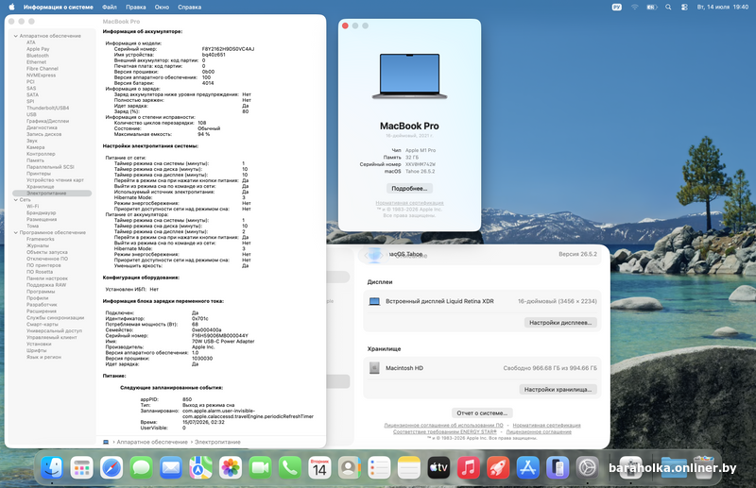The height and width of the screenshot is (488, 756).
Task: Open the red rocket app in Dock
Action: coord(498,467)
